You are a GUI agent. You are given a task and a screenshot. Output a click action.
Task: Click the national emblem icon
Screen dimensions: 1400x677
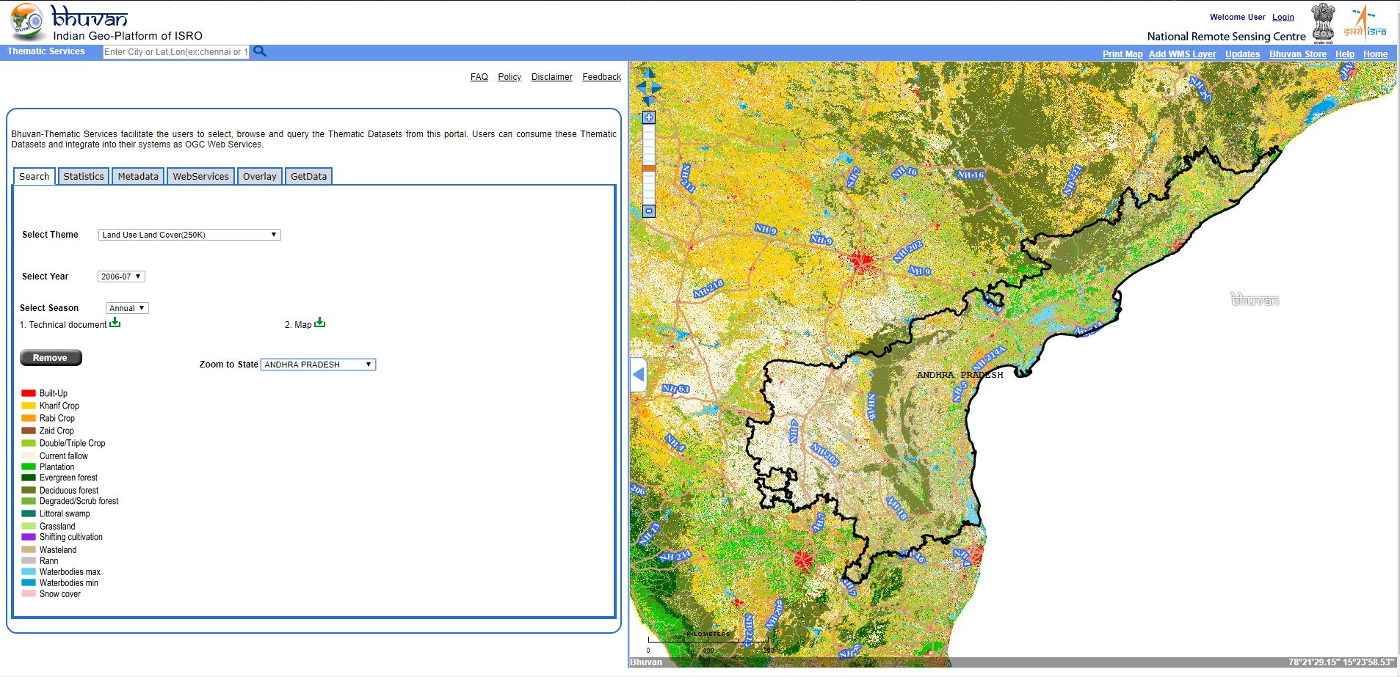tap(1324, 23)
